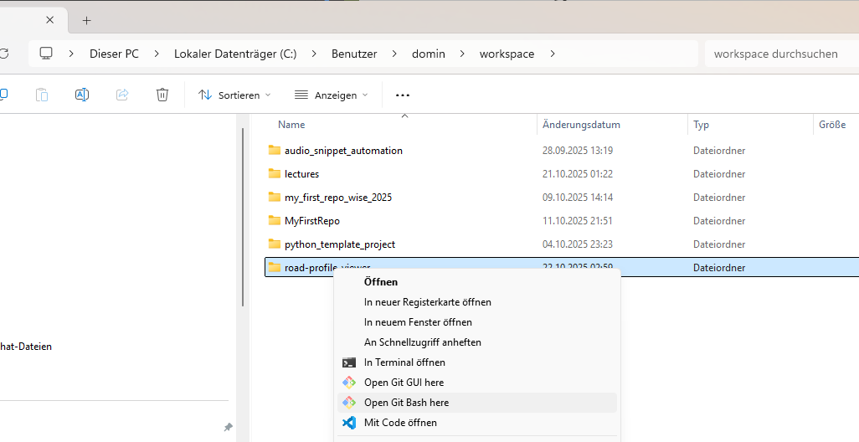Click date 09.10.2025 14:14
The width and height of the screenshot is (859, 442).
tap(578, 198)
